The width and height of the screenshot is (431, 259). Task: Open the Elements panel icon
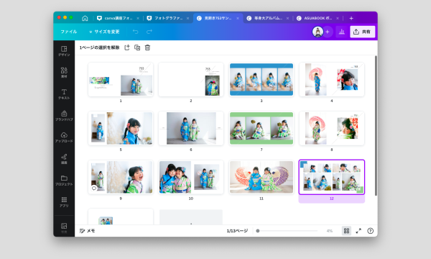click(x=64, y=73)
